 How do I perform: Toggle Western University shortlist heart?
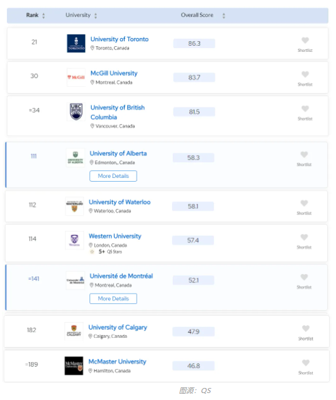pyautogui.click(x=304, y=237)
